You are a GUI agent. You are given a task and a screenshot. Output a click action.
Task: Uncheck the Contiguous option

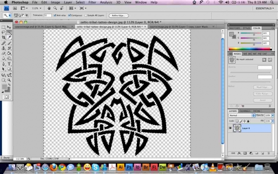[x=69, y=15]
